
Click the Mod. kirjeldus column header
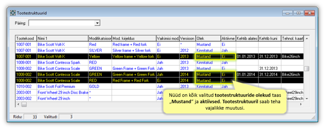click(134, 39)
